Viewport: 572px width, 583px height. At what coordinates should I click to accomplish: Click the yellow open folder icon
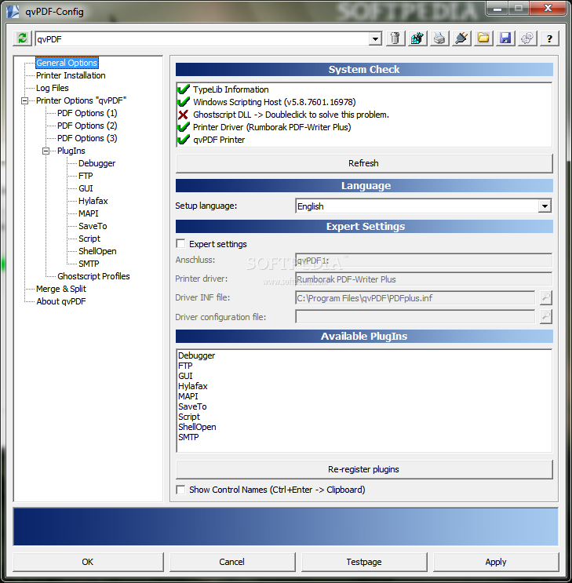(x=483, y=38)
